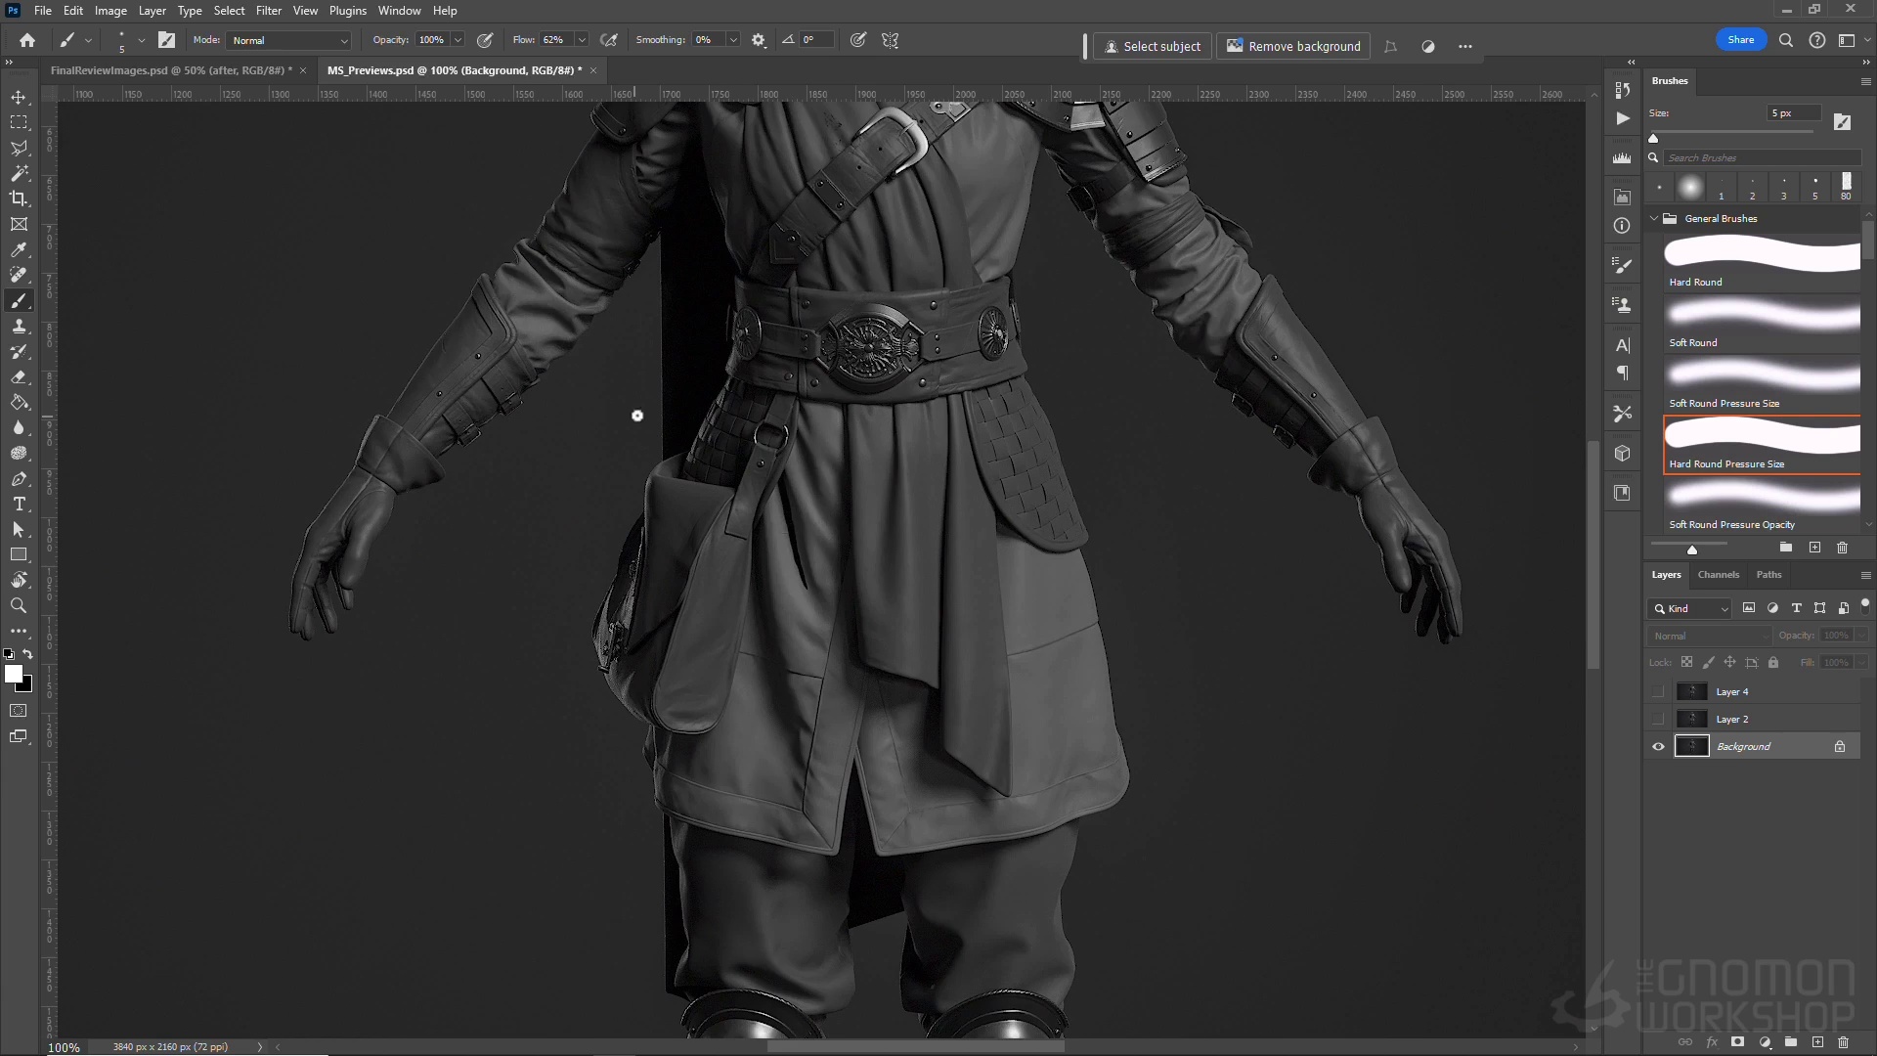The width and height of the screenshot is (1877, 1056).
Task: Select the Path Selection tool
Action: [19, 529]
